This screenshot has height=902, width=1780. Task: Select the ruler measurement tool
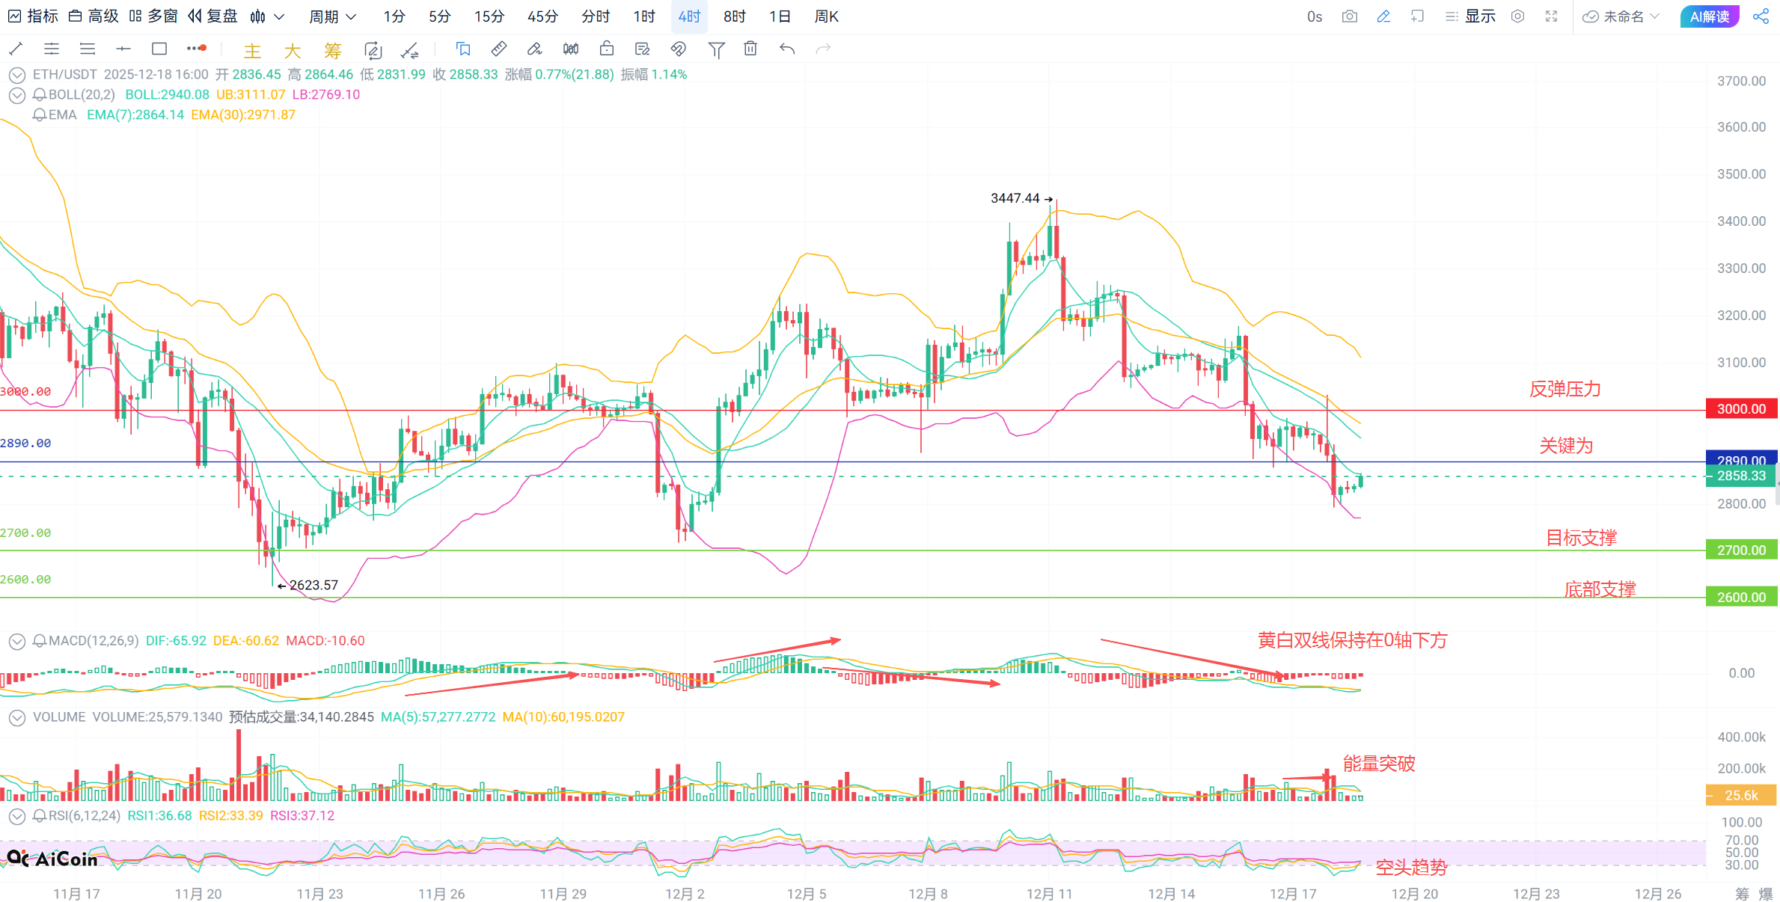498,49
